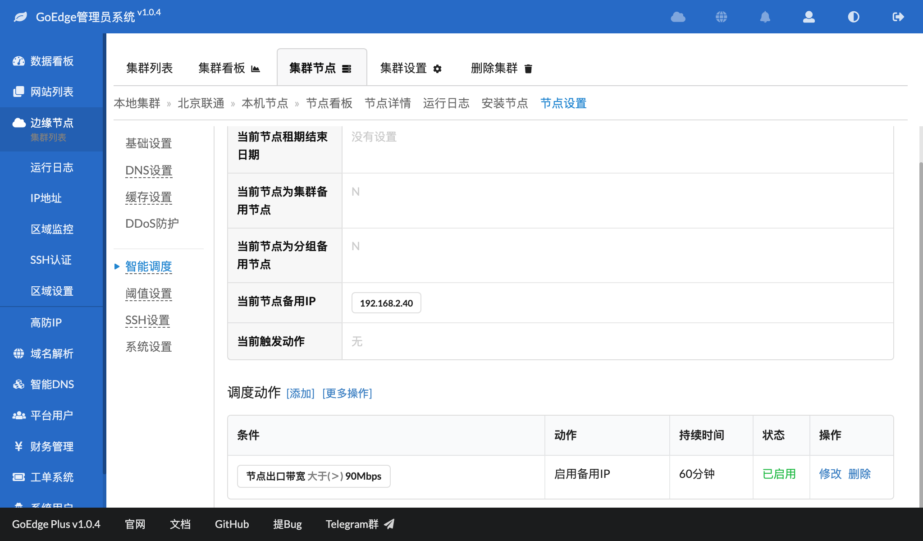This screenshot has width=923, height=541.
Task: Click the Telegram paper plane icon
Action: [389, 524]
